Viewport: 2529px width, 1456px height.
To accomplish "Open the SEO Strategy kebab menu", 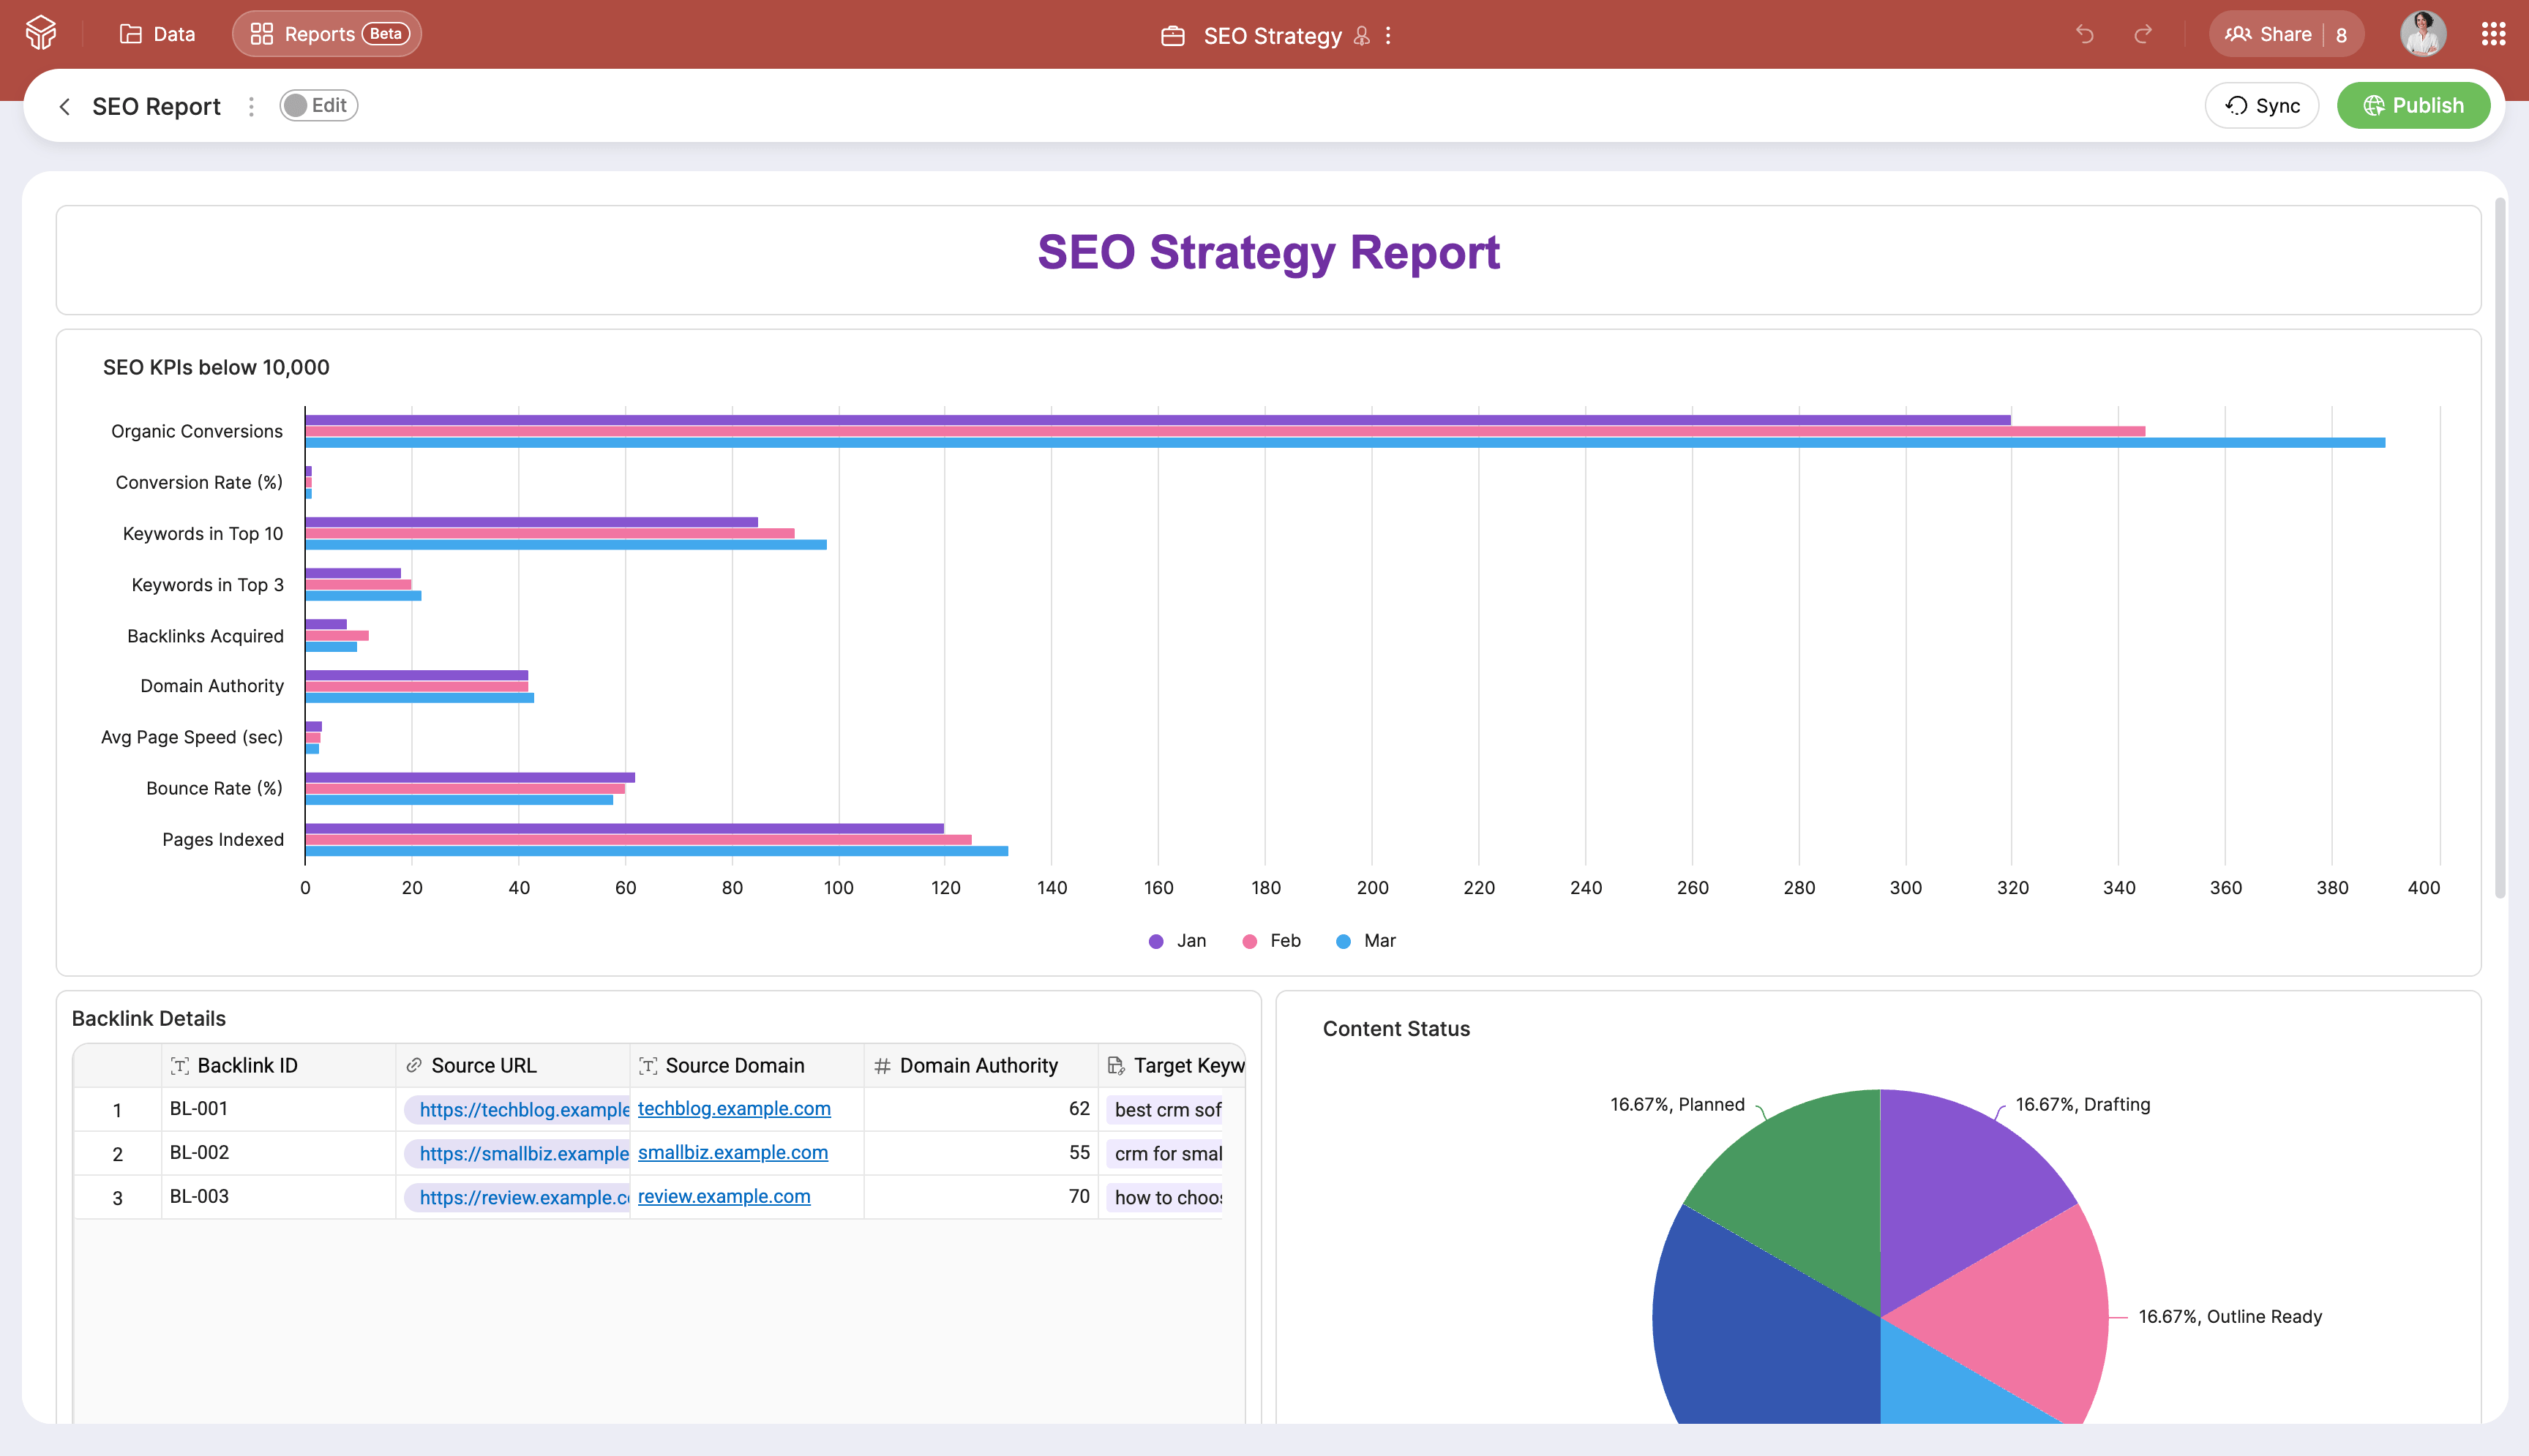I will point(1388,36).
